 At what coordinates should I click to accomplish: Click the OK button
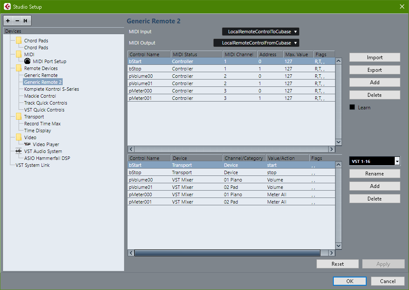point(350,281)
